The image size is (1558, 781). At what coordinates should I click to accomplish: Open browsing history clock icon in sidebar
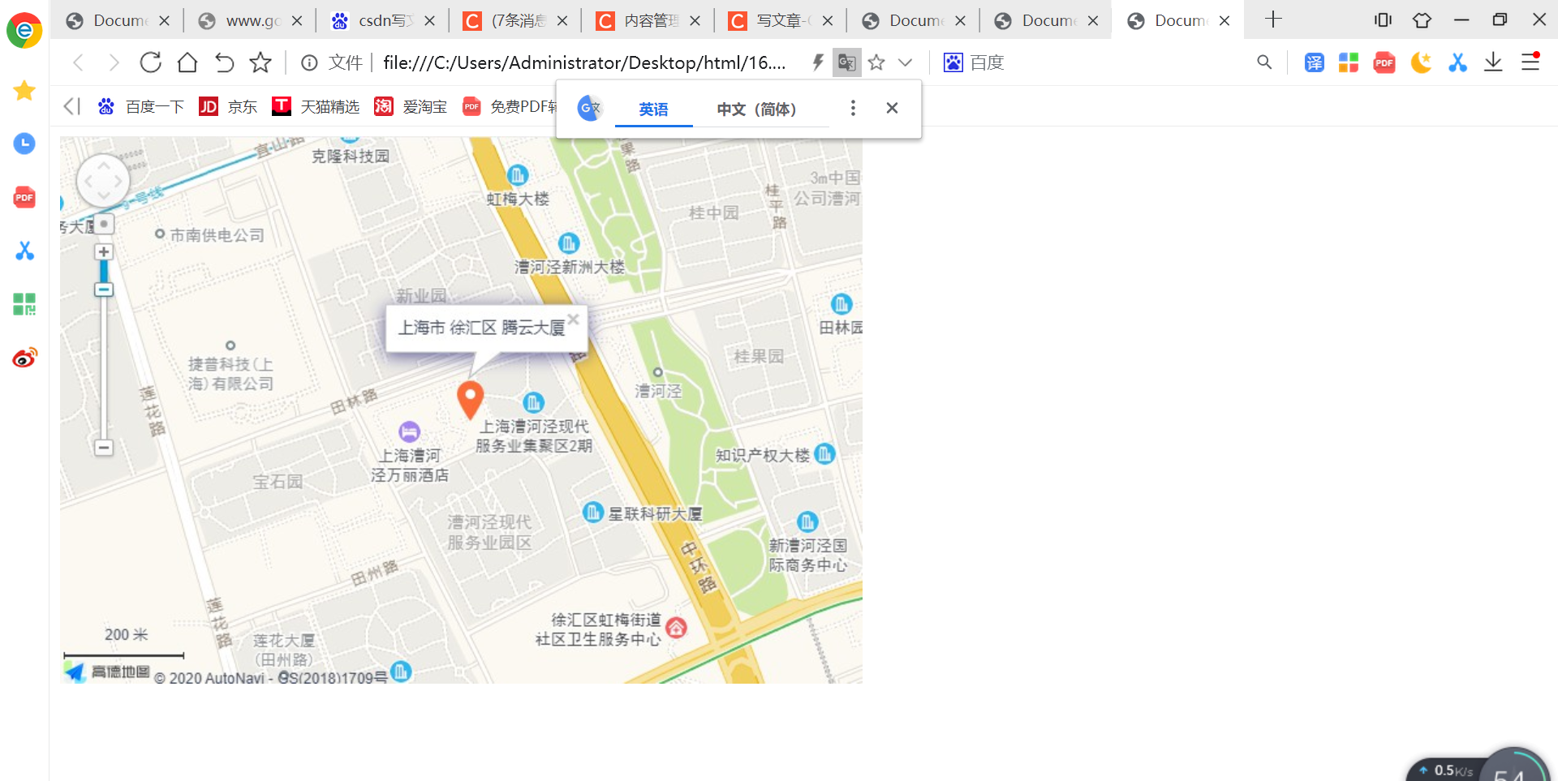pyautogui.click(x=24, y=144)
